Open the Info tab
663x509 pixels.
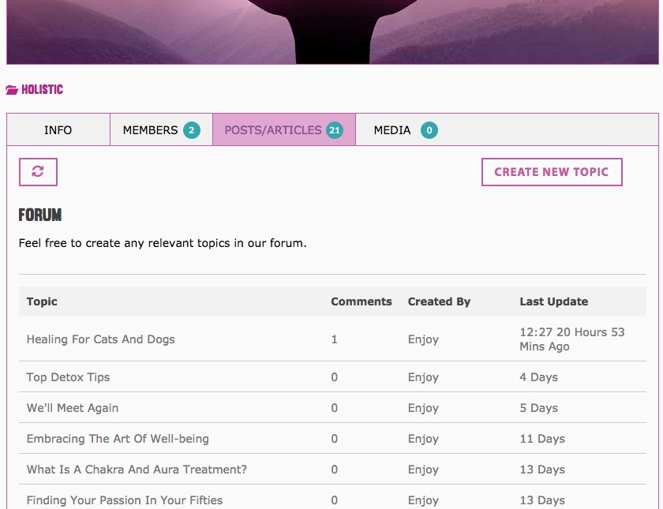coord(58,129)
